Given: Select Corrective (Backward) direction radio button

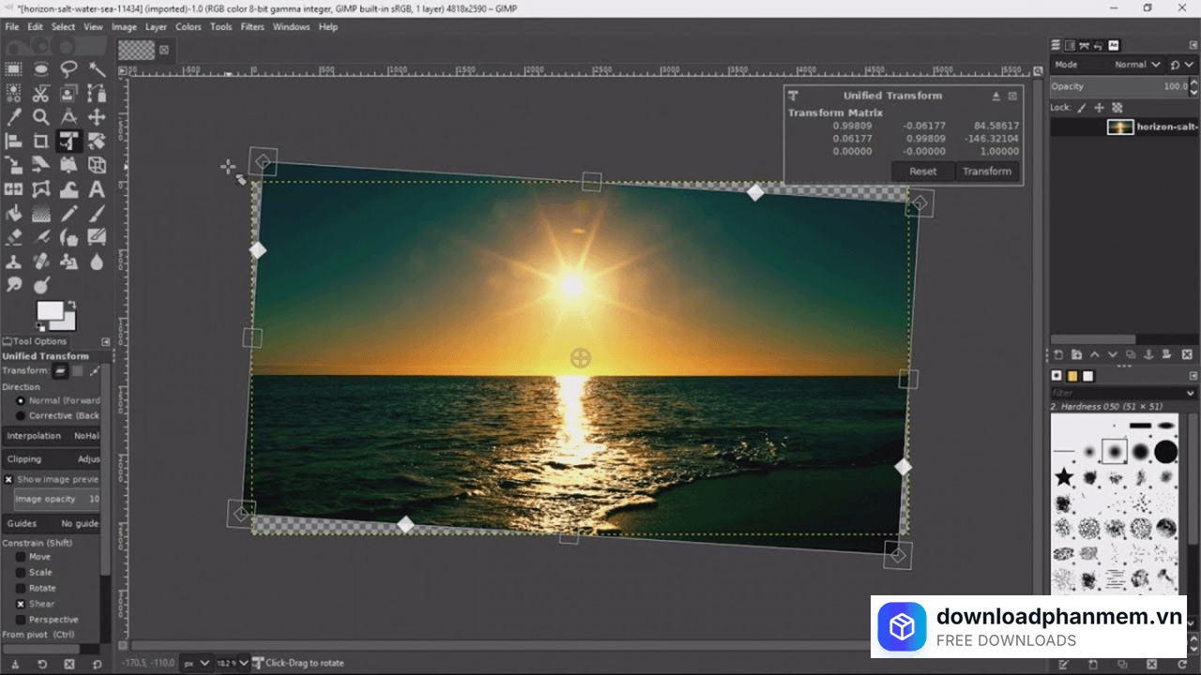Looking at the screenshot, I should point(21,415).
